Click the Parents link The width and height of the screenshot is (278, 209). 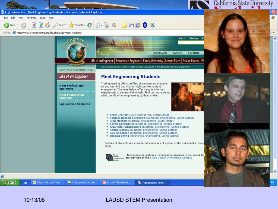pos(178,53)
